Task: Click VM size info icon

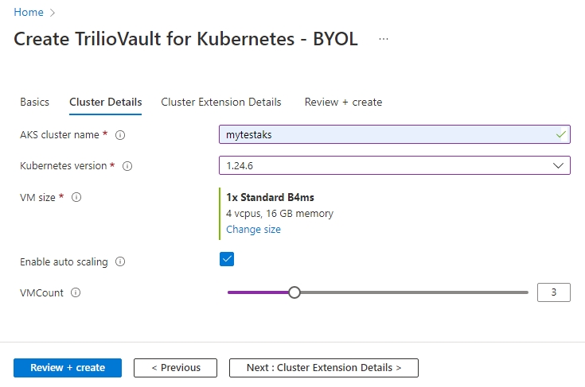Action: pos(76,197)
